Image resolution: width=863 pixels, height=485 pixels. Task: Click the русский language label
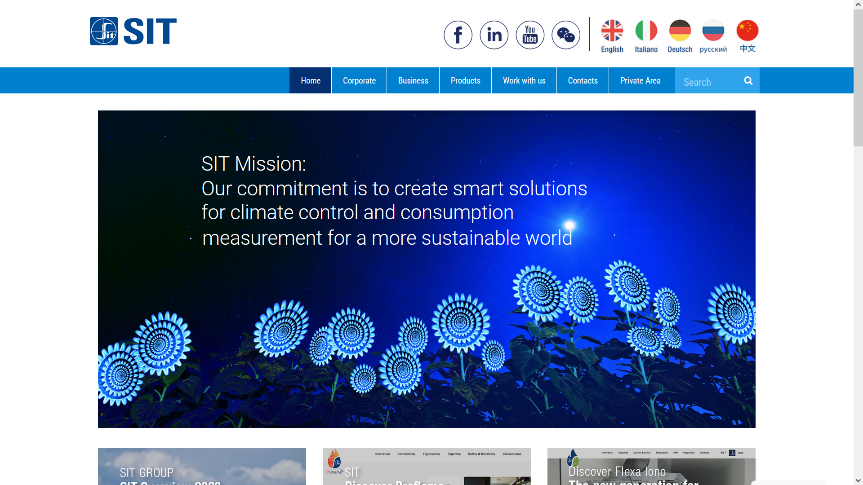tap(713, 49)
